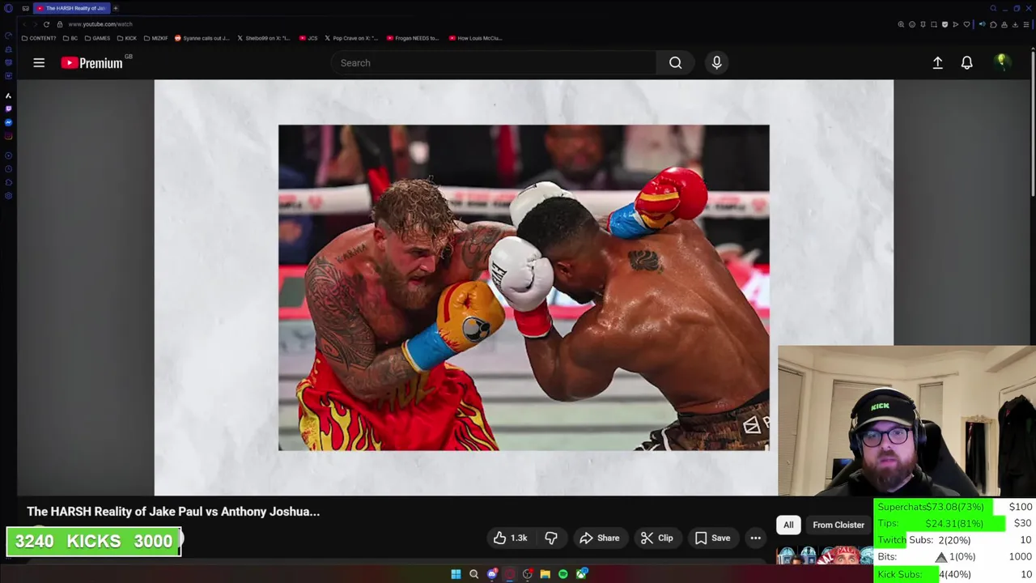Open the Frogan NEEDS to bookmark
Viewport: 1036px width, 583px height.
(413, 38)
